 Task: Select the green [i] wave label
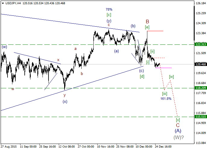click(x=148, y=62)
